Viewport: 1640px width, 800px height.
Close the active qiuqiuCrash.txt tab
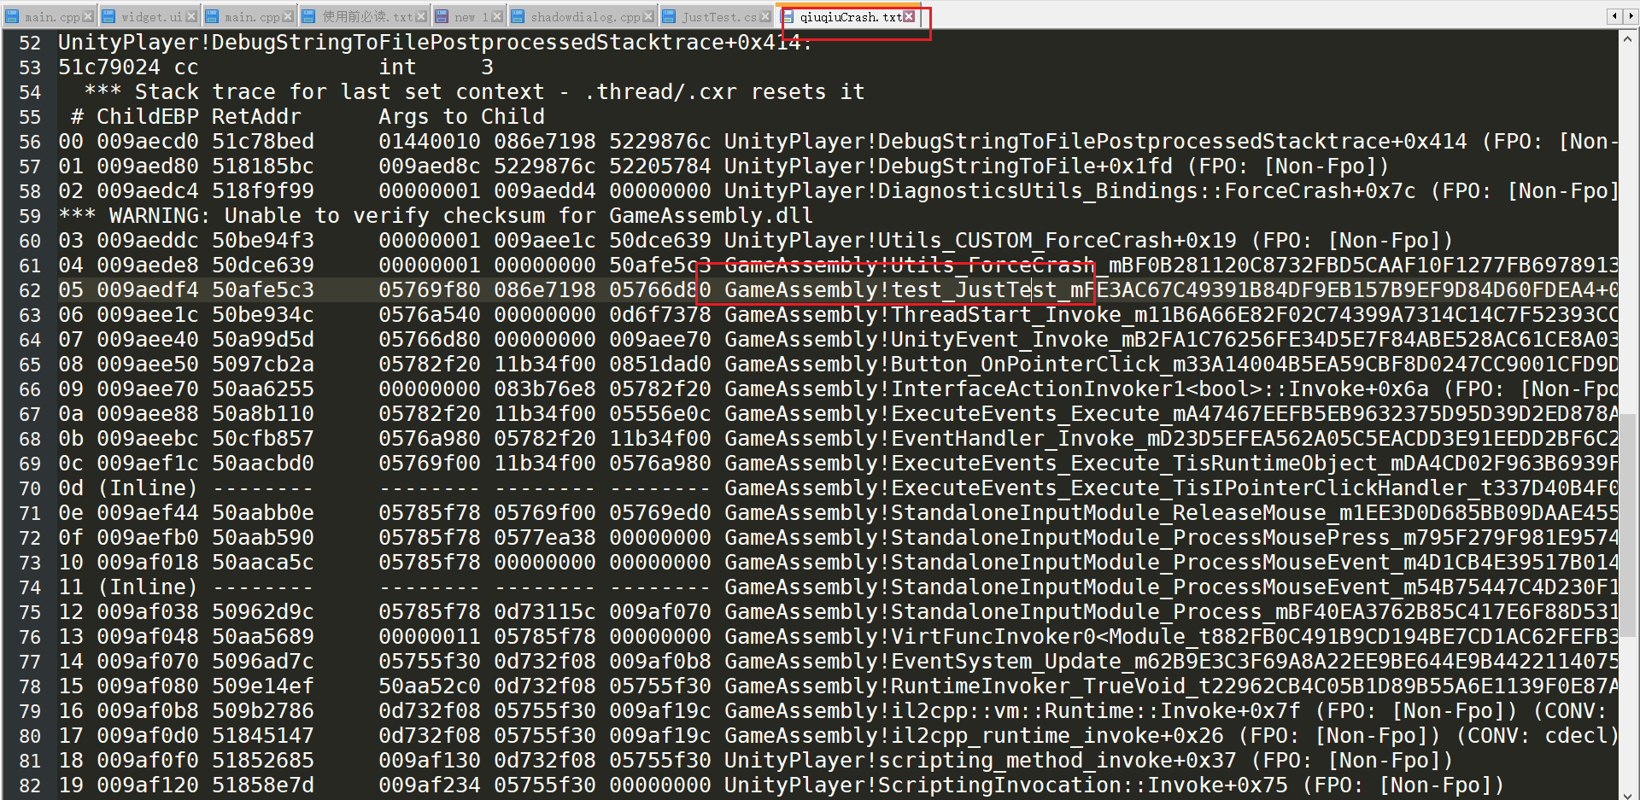(909, 16)
